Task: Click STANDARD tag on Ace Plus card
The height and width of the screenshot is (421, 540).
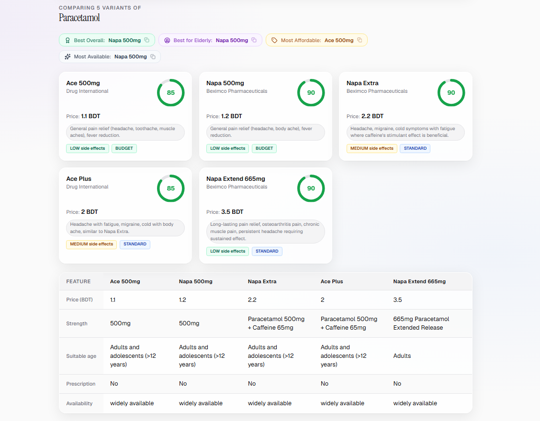Action: pos(135,244)
